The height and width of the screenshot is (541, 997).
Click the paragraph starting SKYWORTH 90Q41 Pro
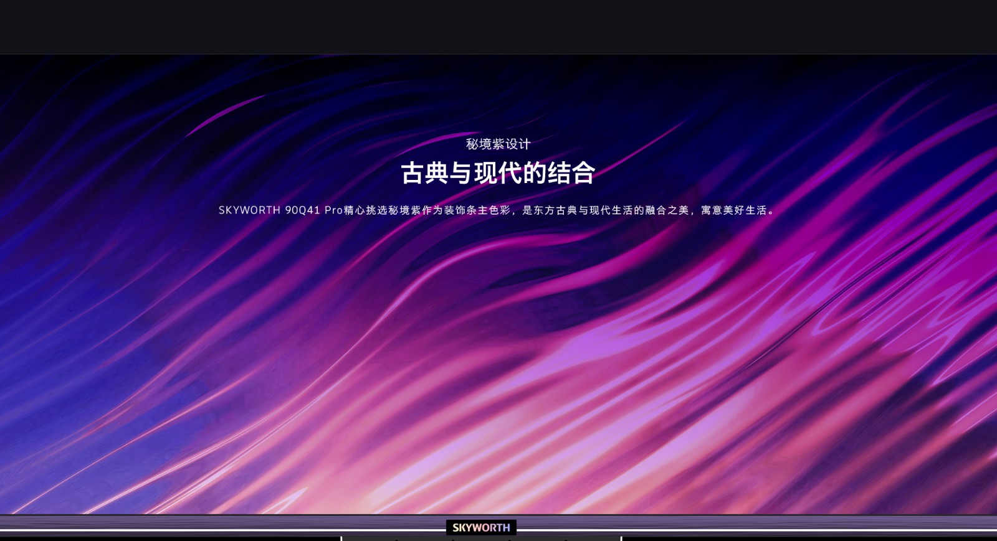coord(497,210)
